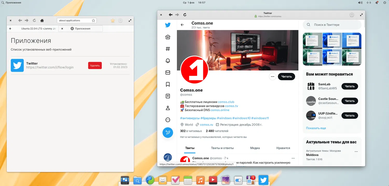Reload the page in the Twitter window

coord(185,15)
